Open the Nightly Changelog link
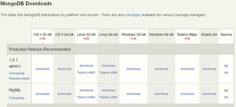Image resolution: width=236 pixels, height=107 pixels. click(17, 98)
